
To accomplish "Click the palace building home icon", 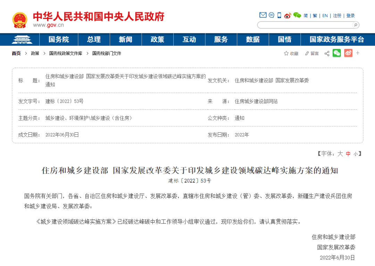I will (22, 40).
